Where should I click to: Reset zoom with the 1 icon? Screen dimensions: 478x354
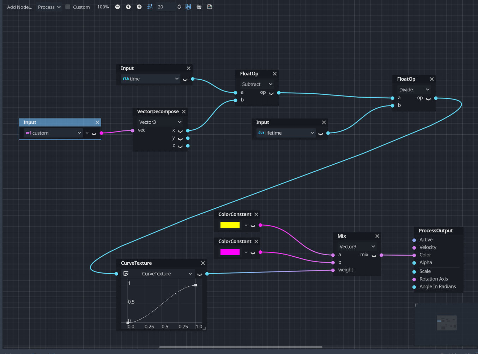[x=128, y=7]
